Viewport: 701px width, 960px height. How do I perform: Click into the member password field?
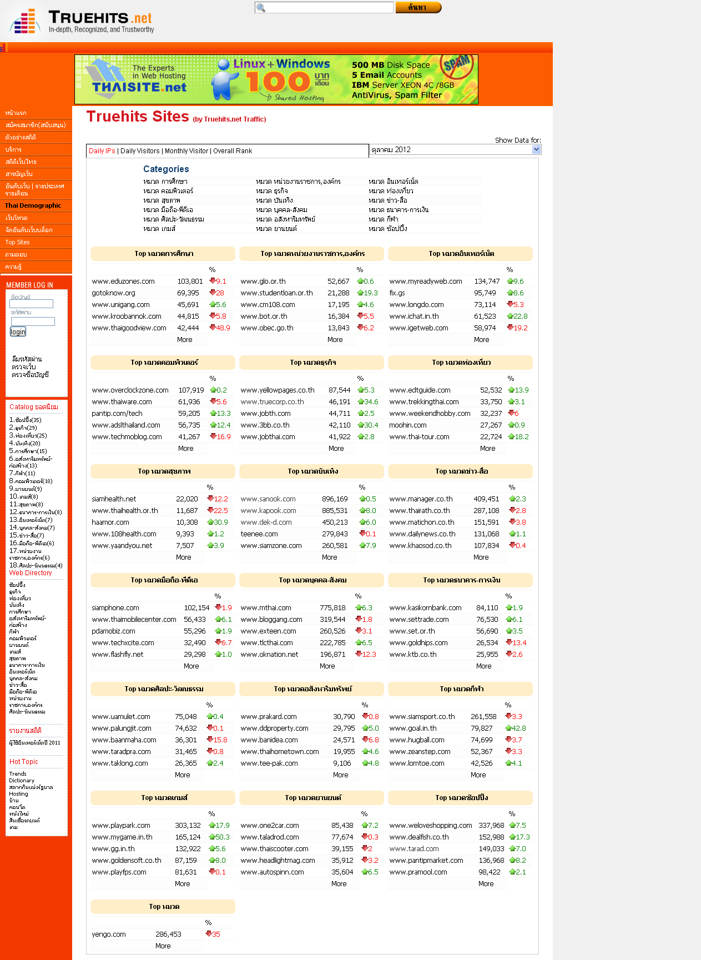(x=33, y=321)
